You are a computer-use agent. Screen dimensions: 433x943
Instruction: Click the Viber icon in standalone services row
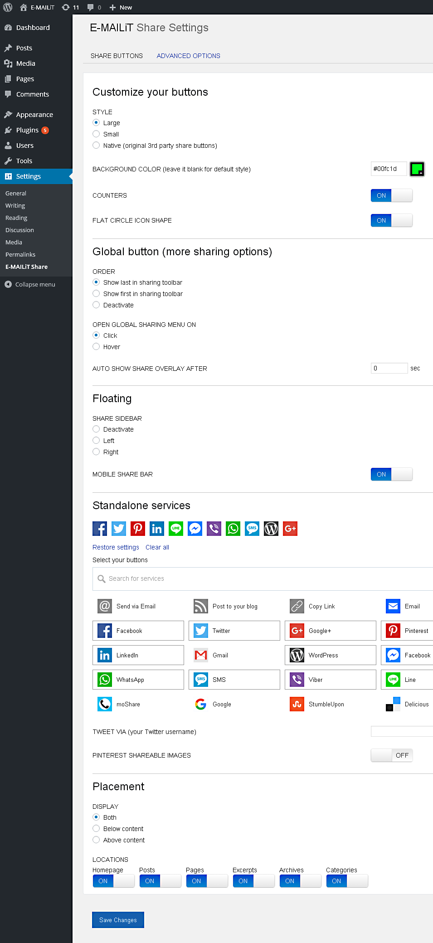(x=214, y=529)
